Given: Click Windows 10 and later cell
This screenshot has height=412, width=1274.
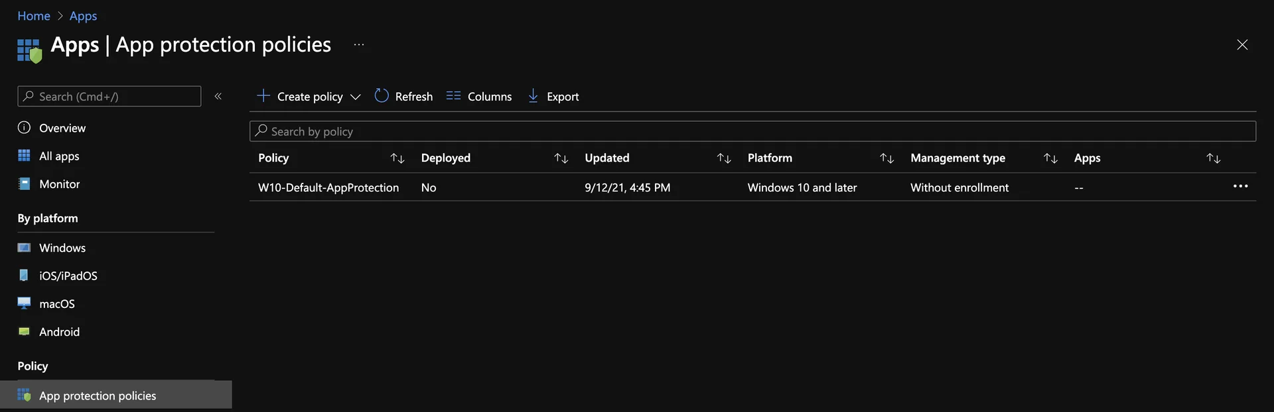Looking at the screenshot, I should coord(802,187).
